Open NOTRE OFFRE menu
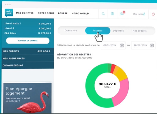This screenshot has width=157, height=114. pyautogui.click(x=46, y=13)
